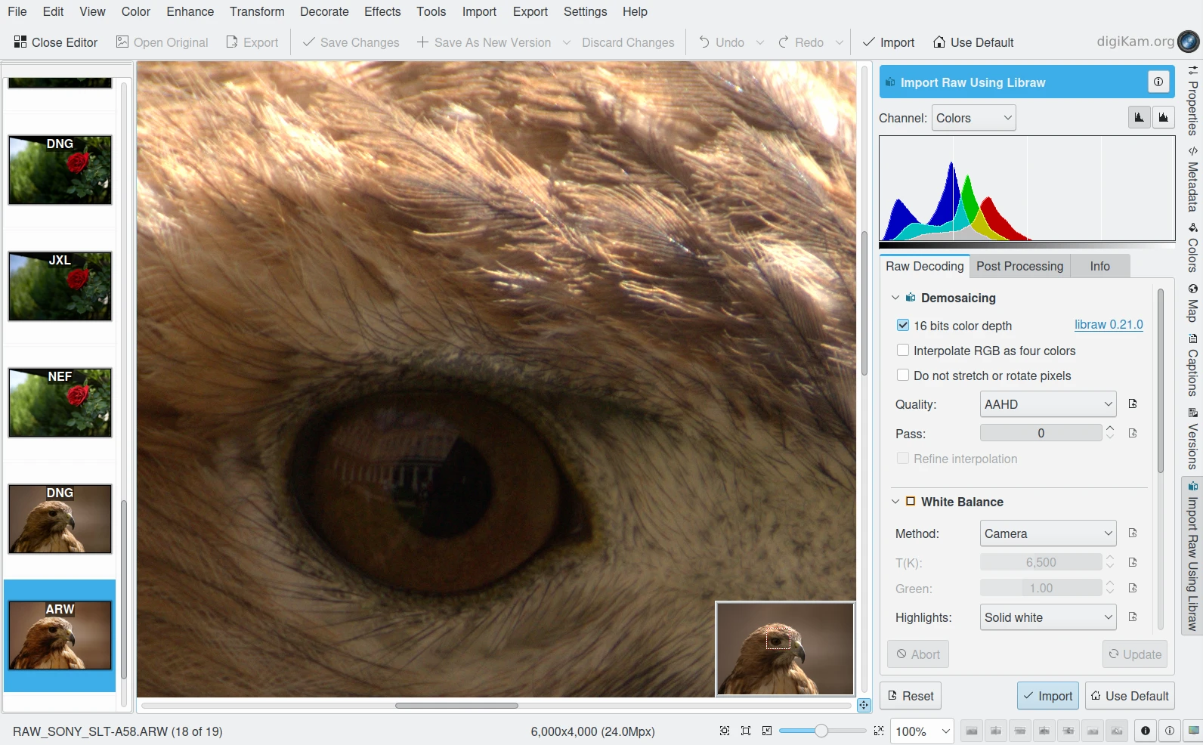Click the zoom slider in the status bar

tap(821, 731)
